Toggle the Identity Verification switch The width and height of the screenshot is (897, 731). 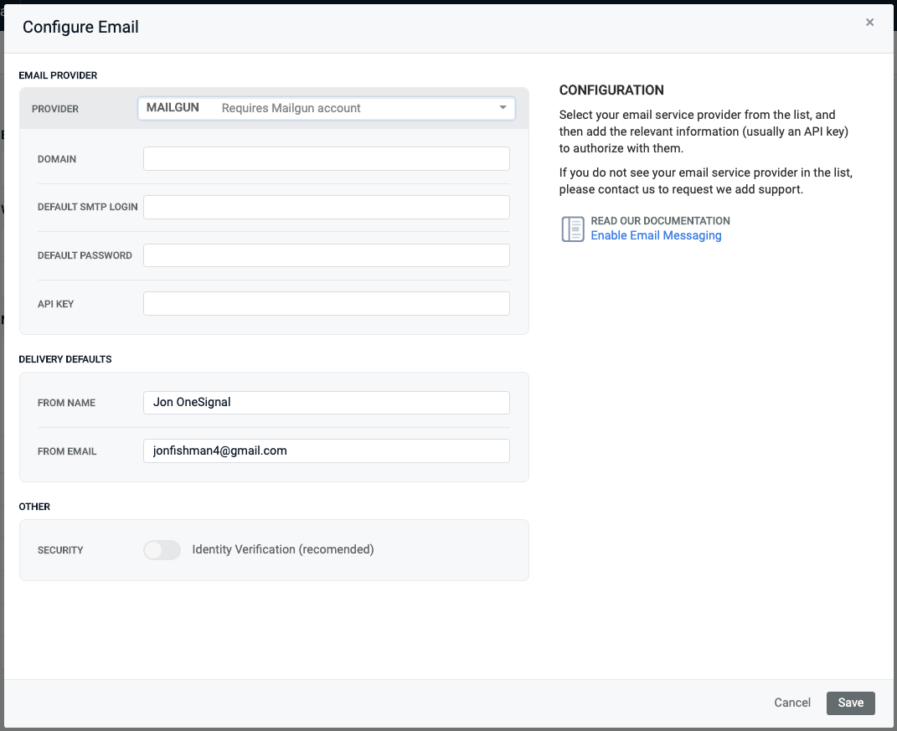coord(162,550)
